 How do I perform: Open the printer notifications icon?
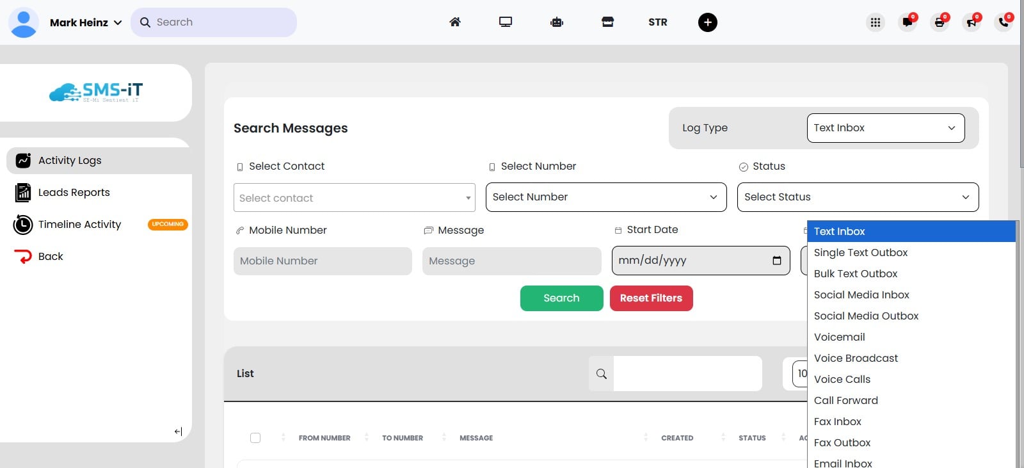pos(940,22)
